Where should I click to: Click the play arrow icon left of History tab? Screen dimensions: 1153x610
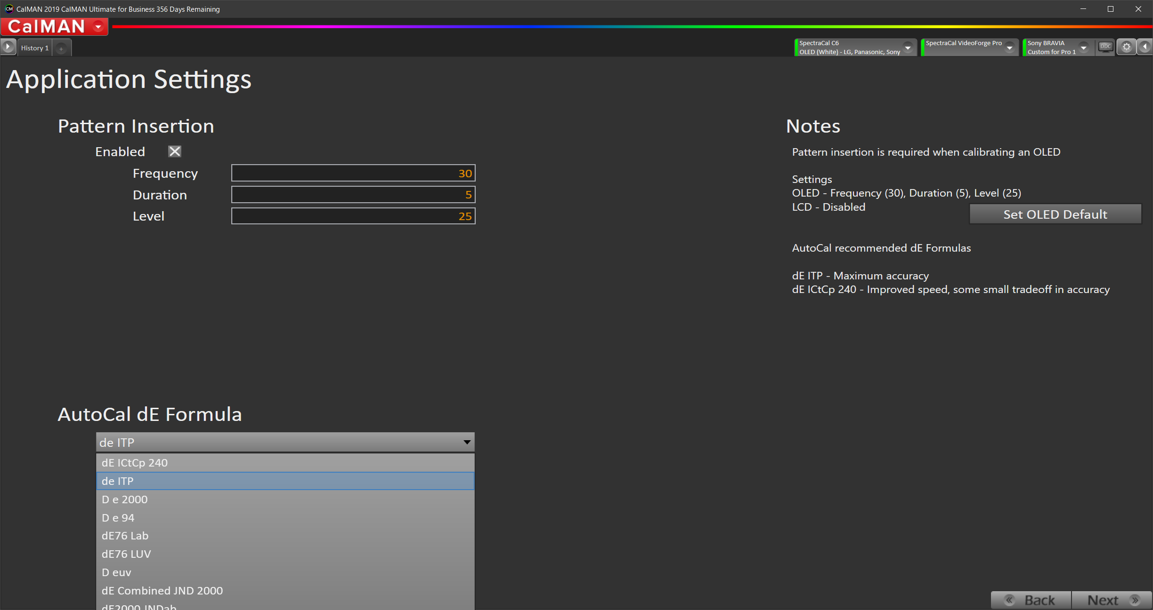click(8, 47)
